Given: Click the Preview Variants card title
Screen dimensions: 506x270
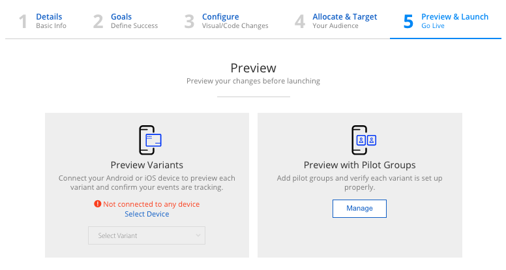Looking at the screenshot, I should point(147,165).
